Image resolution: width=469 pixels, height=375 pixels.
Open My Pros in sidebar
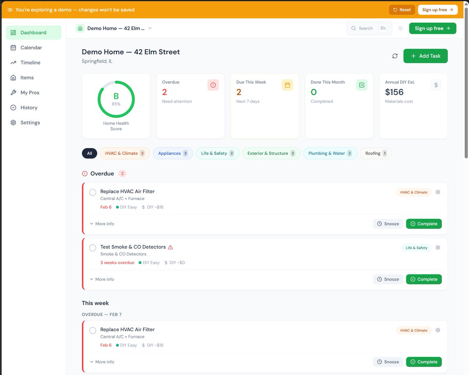[34, 93]
